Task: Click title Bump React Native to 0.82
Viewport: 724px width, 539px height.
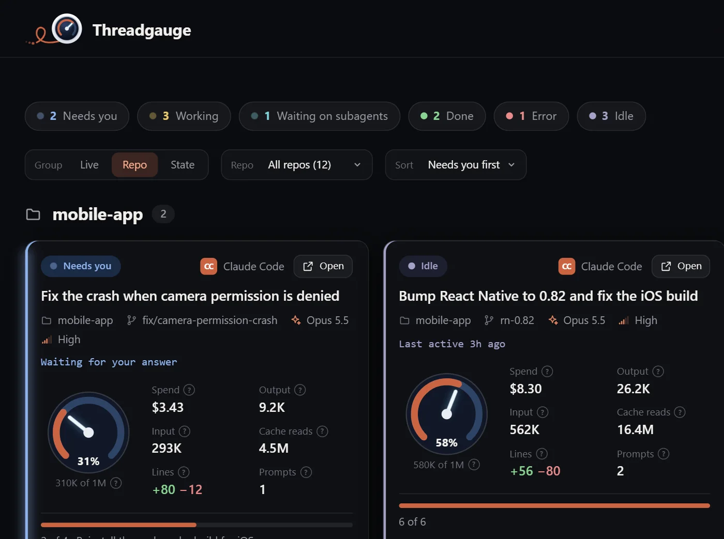Action: coord(548,296)
